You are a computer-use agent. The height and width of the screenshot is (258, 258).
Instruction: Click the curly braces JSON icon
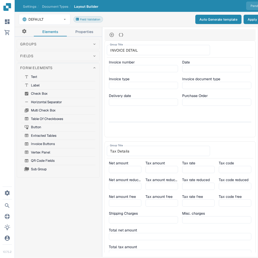(x=121, y=35)
